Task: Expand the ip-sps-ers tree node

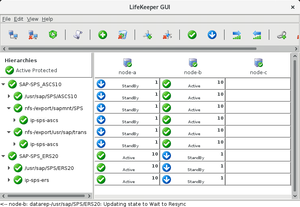Action: point(9,180)
